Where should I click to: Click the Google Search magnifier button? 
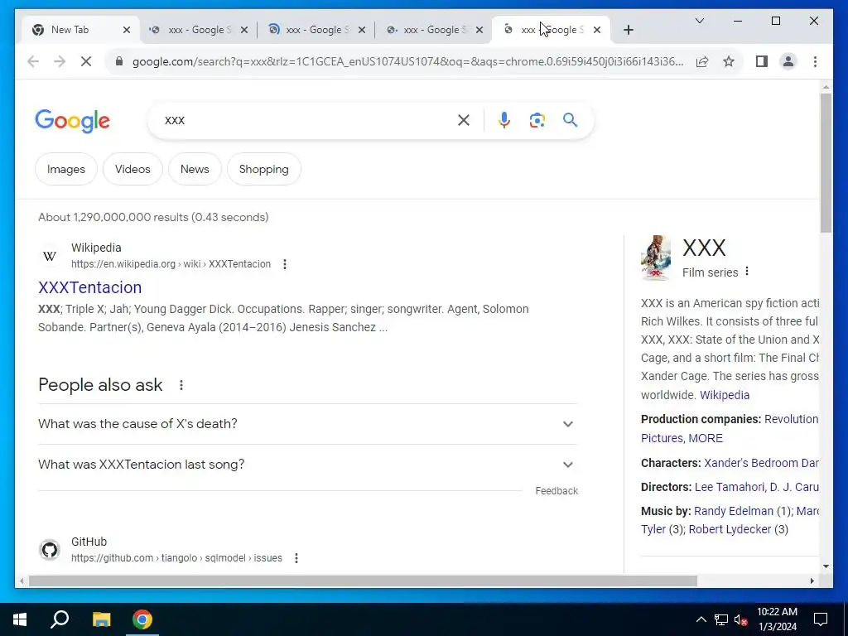tap(570, 120)
